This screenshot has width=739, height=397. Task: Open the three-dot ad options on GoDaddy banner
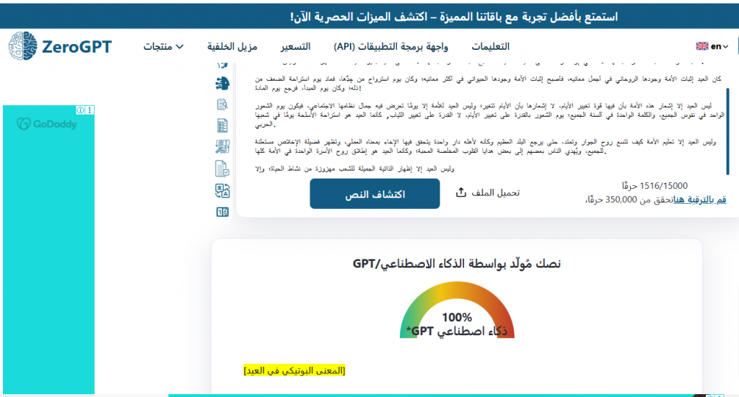pos(89,110)
